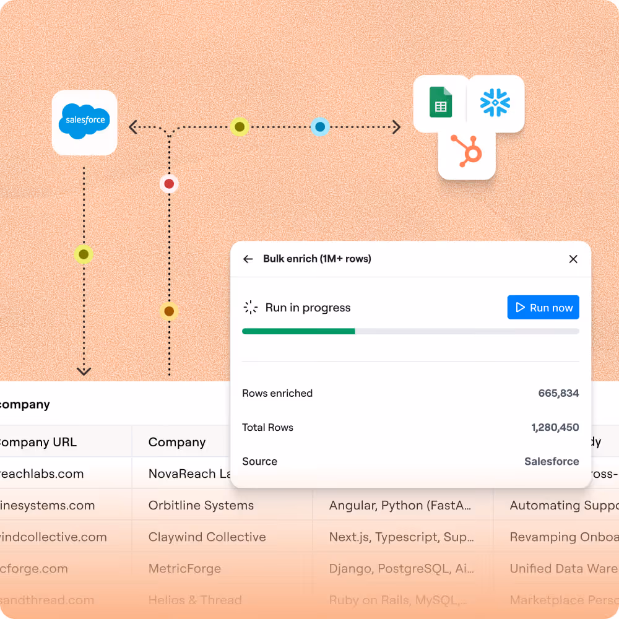Click the Total Rows value 1,280,450
The width and height of the screenshot is (619, 619).
point(555,427)
